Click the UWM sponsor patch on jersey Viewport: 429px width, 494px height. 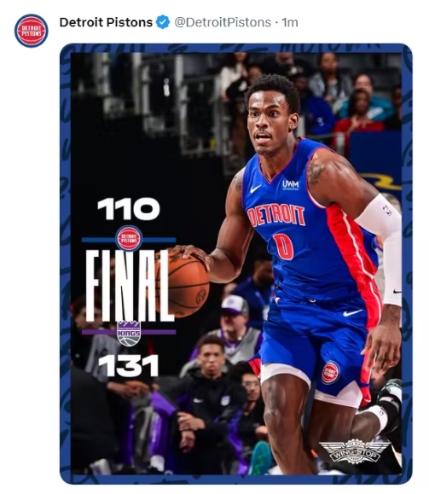[x=291, y=184]
